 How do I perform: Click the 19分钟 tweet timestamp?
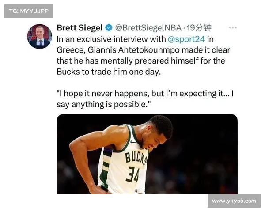tap(199, 28)
